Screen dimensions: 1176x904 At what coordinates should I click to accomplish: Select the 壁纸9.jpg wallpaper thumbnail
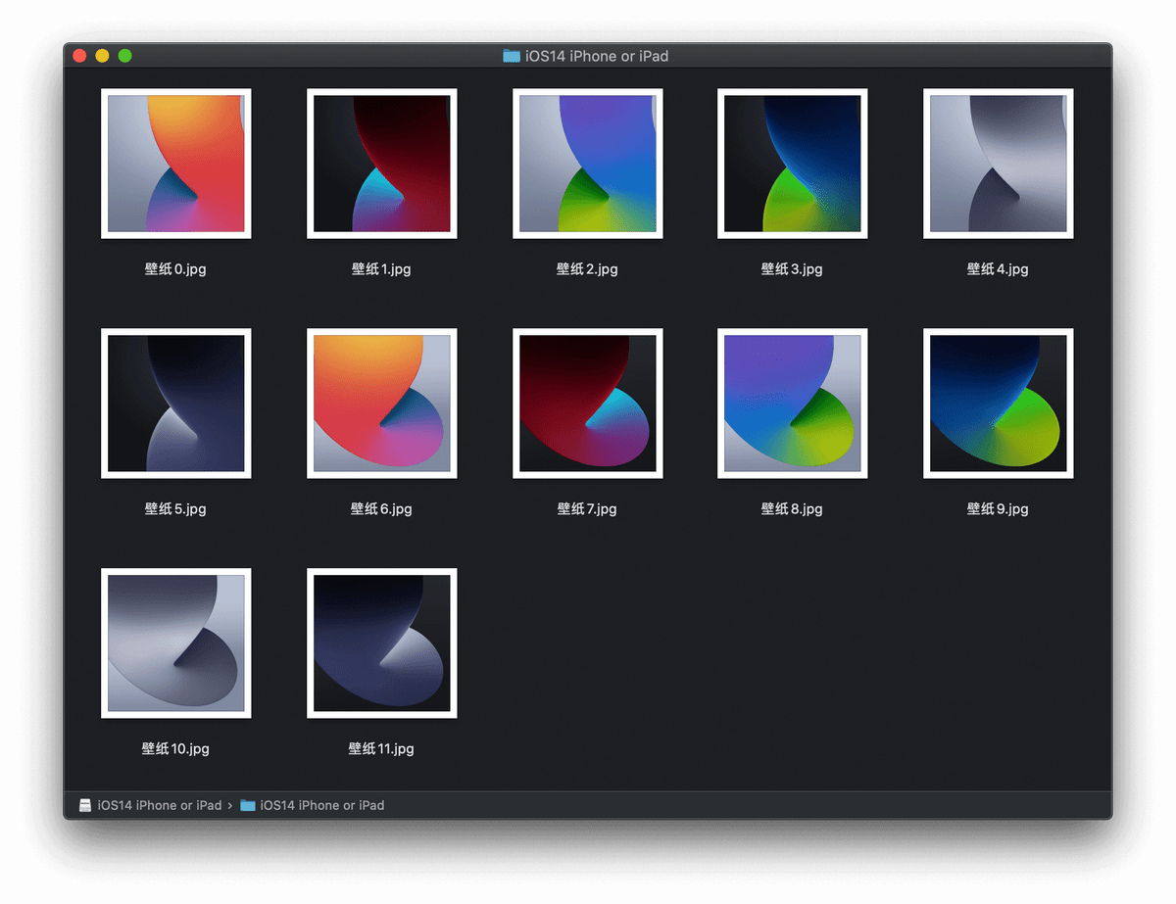click(999, 404)
